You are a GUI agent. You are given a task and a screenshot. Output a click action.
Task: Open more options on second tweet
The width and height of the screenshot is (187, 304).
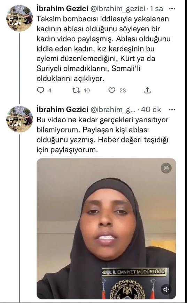pos(172,110)
